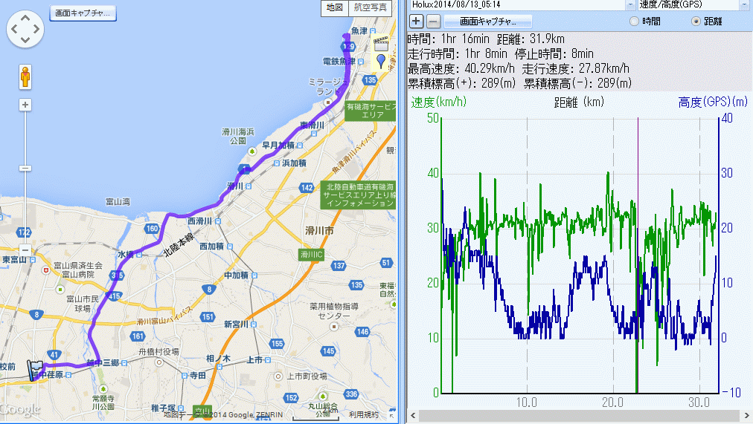Select the 距離 radio button
The image size is (753, 424).
point(696,22)
